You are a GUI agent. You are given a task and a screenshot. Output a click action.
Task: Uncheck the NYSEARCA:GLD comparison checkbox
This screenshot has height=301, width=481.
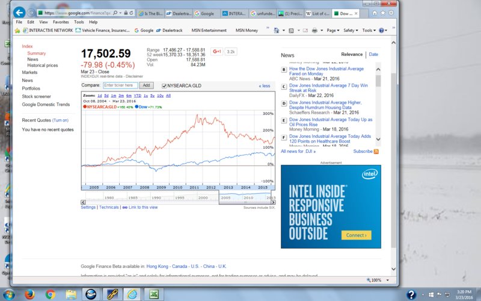tap(164, 86)
